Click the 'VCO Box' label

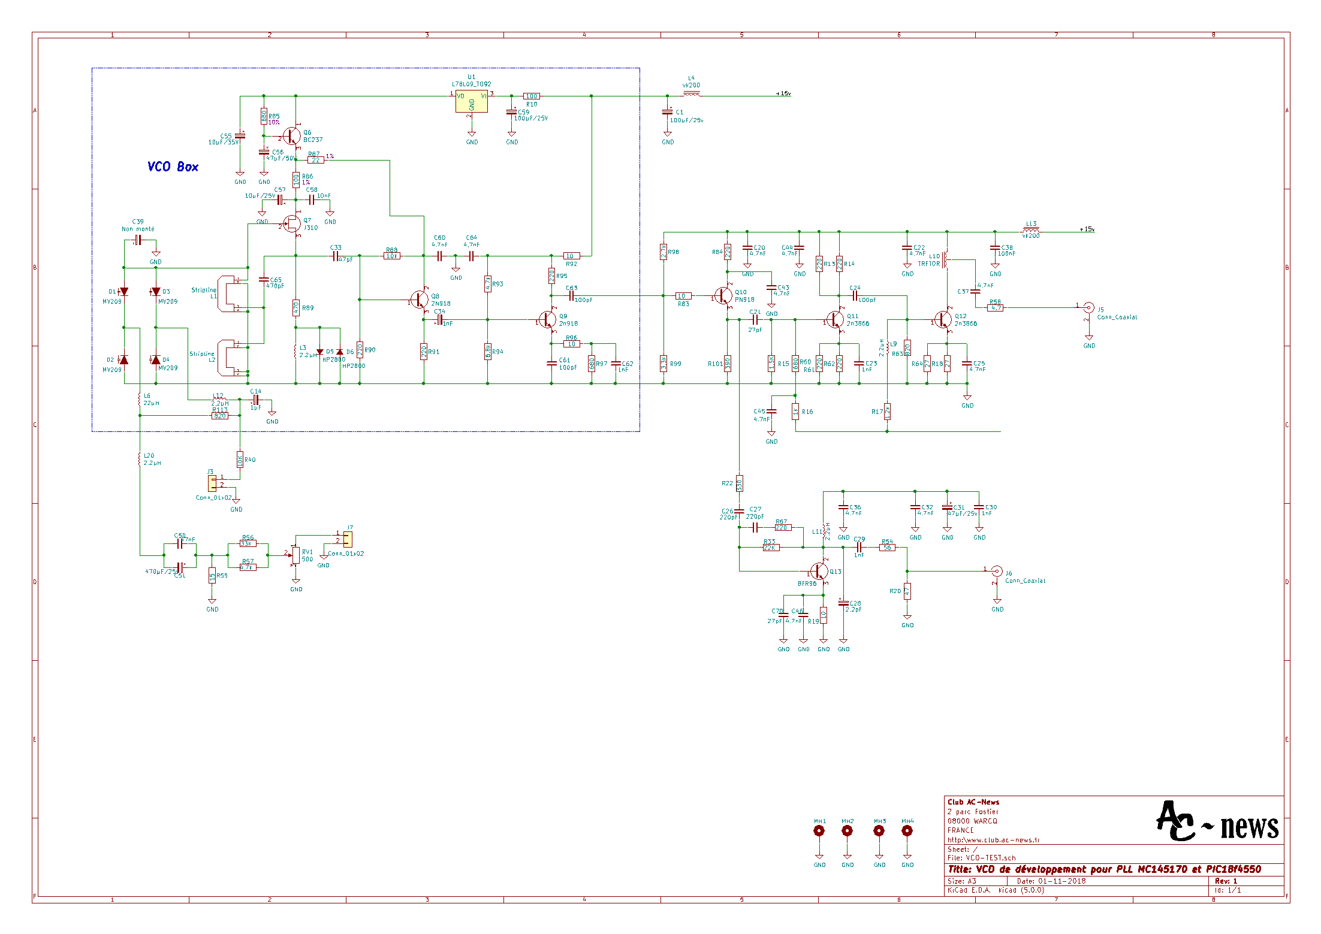(173, 167)
